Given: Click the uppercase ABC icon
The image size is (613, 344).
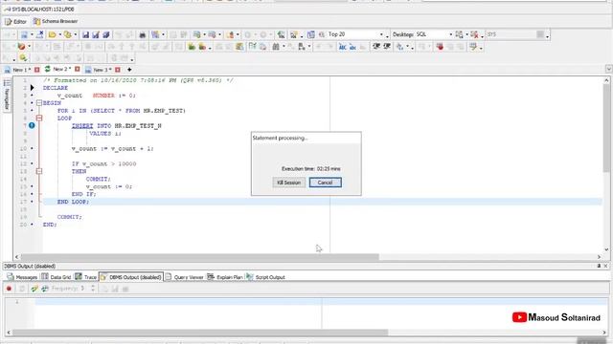Looking at the screenshot, I should coord(343,47).
